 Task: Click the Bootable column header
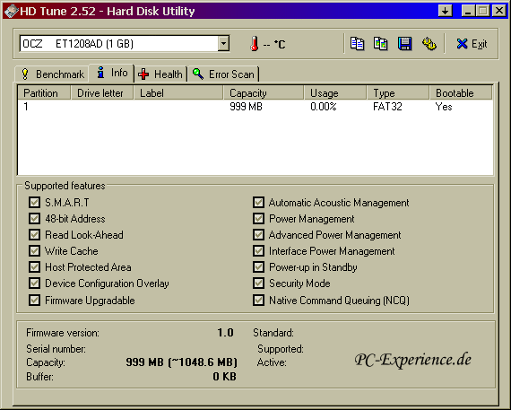click(461, 93)
